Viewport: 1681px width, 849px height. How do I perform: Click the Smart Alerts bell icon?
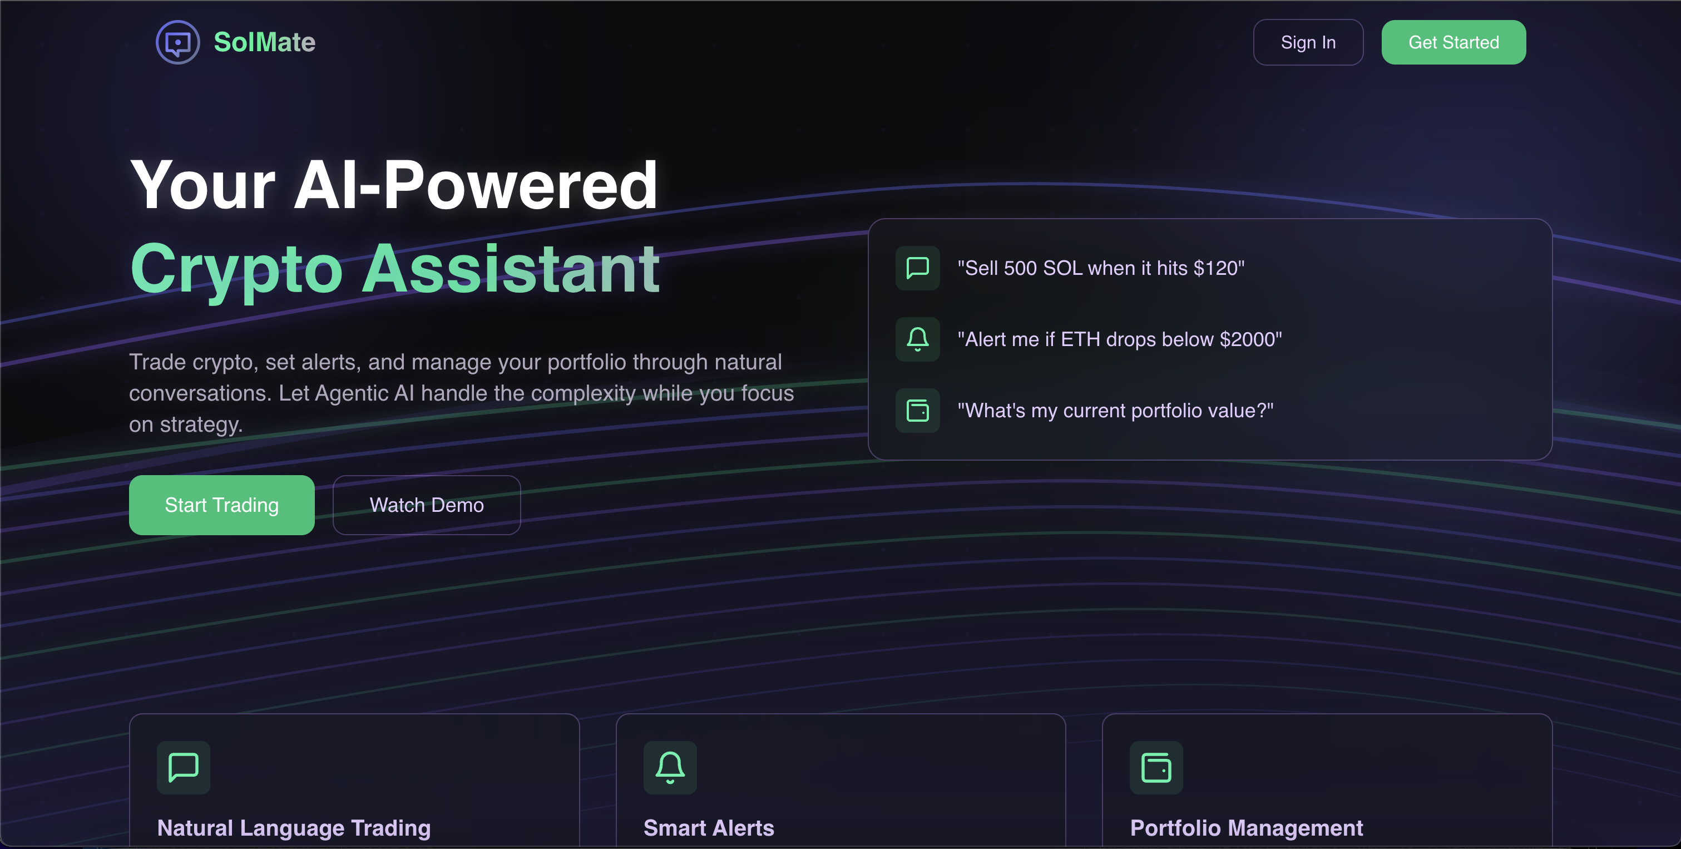click(670, 767)
